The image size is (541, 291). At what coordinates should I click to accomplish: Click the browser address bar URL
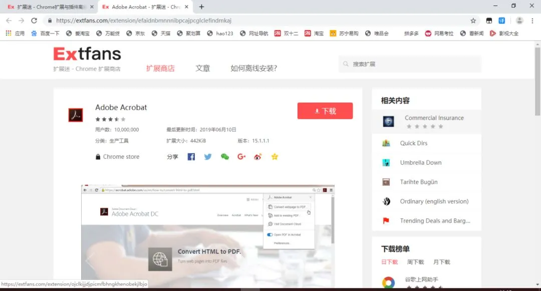[144, 21]
